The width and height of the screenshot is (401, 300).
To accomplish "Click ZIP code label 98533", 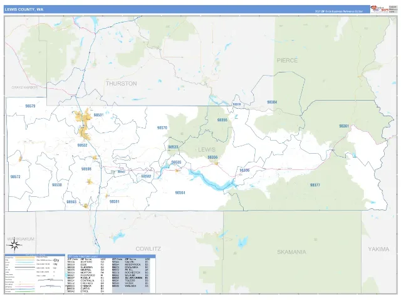I will (x=173, y=147).
